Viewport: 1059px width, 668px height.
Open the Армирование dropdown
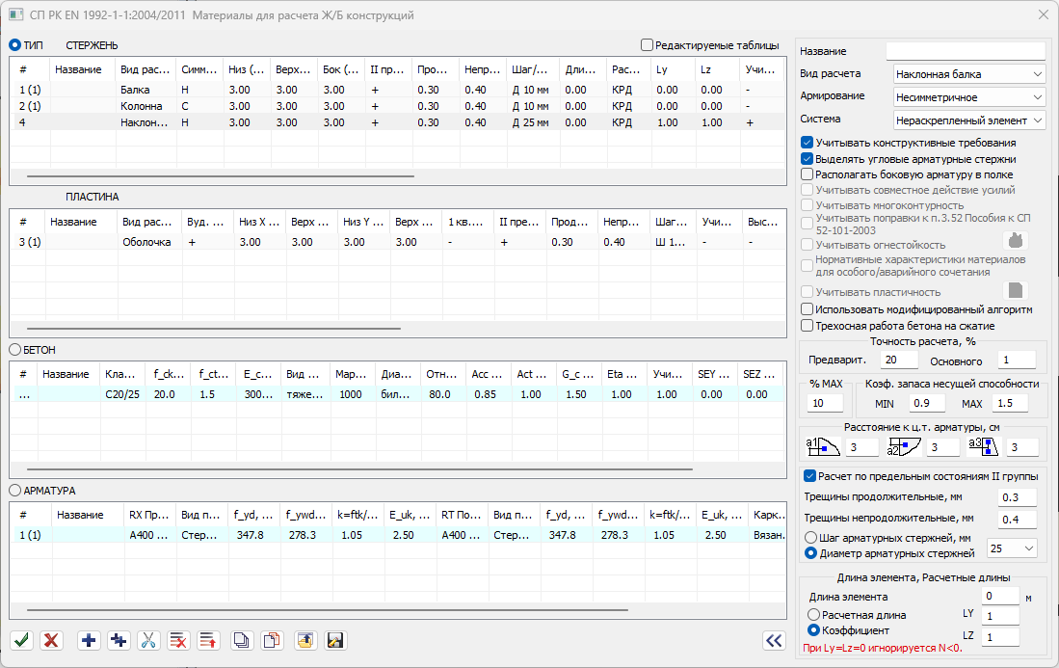point(967,97)
